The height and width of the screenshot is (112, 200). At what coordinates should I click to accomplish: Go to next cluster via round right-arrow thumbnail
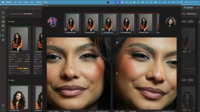point(171,22)
